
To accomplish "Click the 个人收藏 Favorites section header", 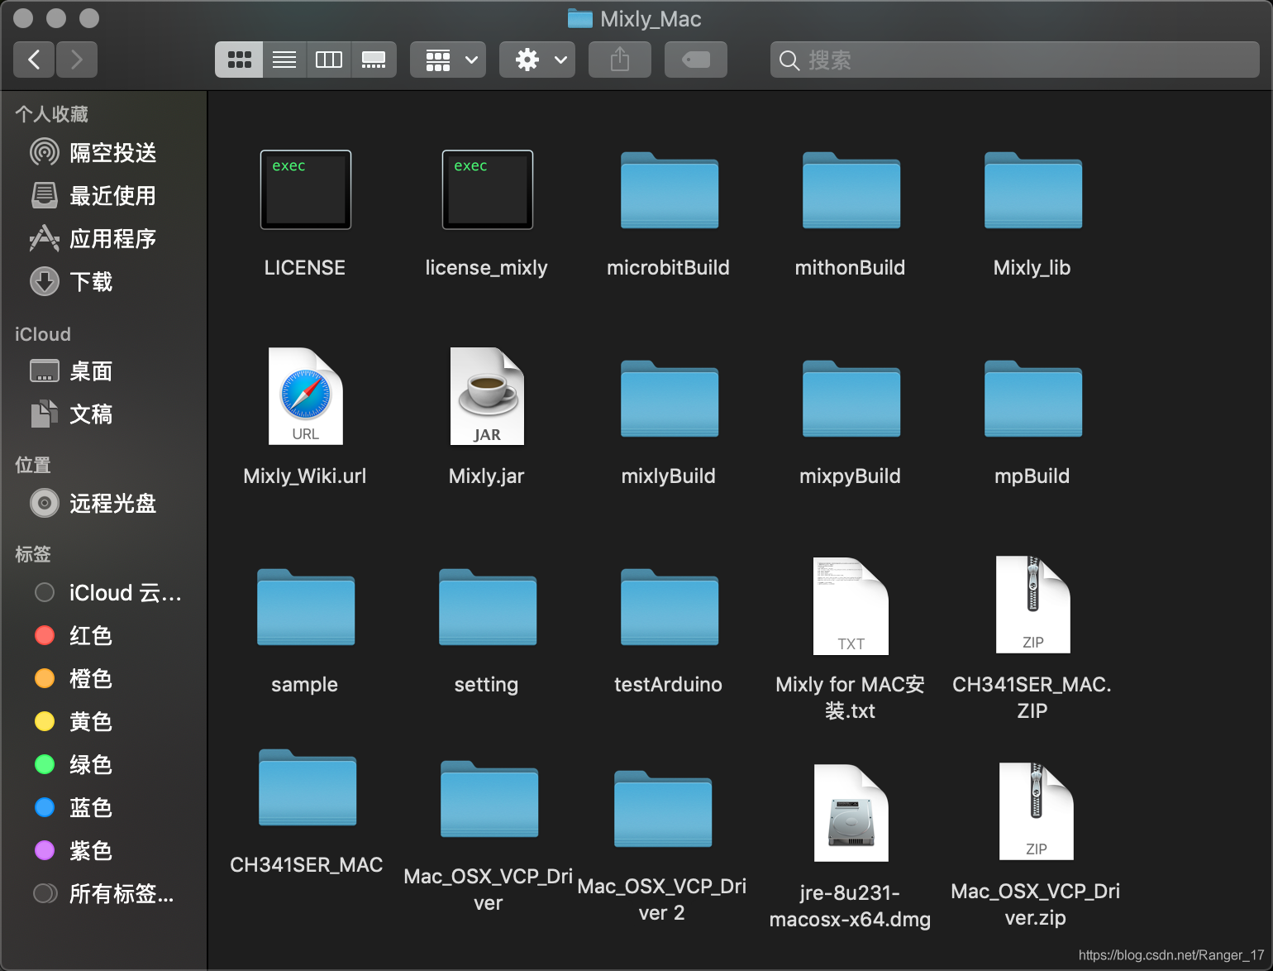I will [51, 114].
